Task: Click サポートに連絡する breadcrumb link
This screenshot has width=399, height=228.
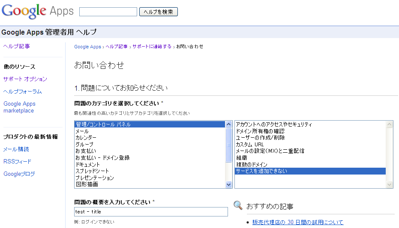Action: coord(152,47)
